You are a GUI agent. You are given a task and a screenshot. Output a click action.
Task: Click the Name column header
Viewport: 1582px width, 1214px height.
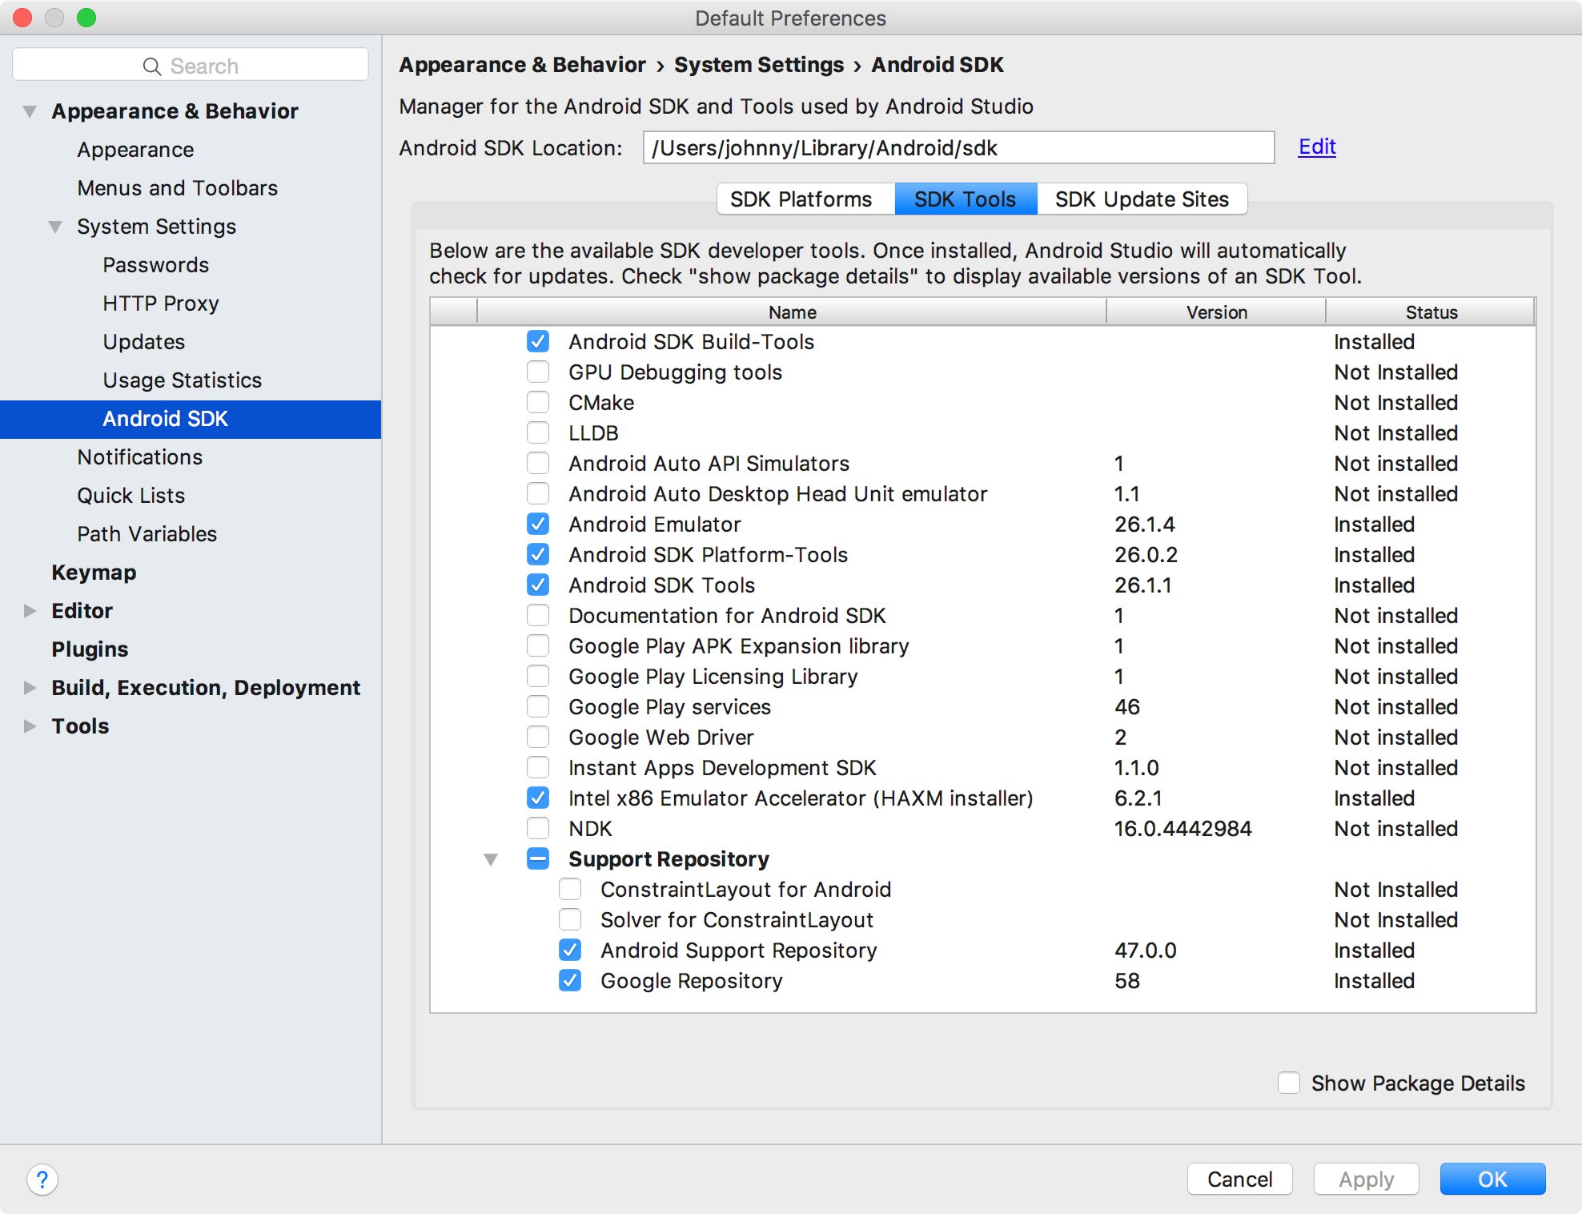(792, 312)
